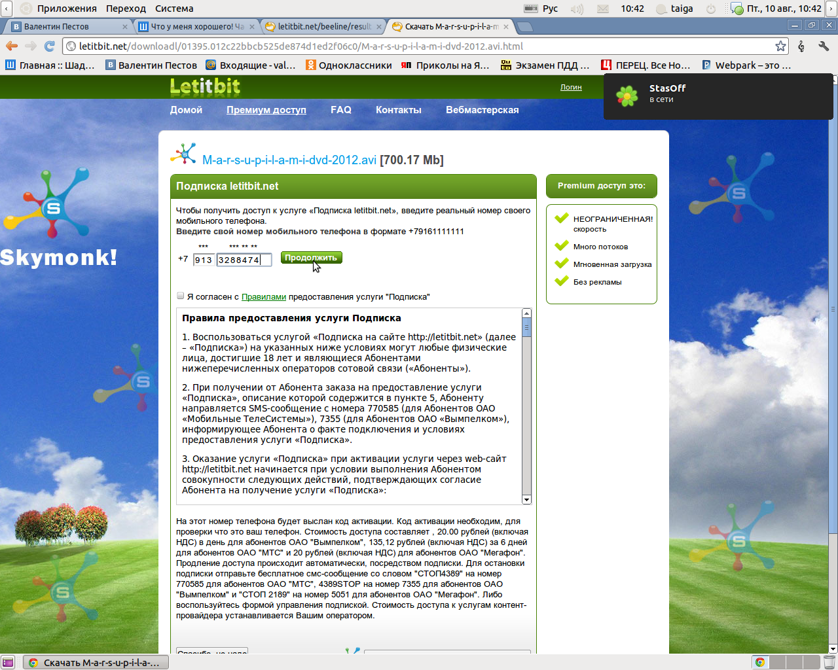Viewport: 838px width, 670px height.
Task: Open the 'Система' panel menu
Action: tap(174, 9)
